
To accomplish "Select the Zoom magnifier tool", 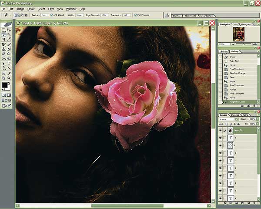I will [9, 77].
